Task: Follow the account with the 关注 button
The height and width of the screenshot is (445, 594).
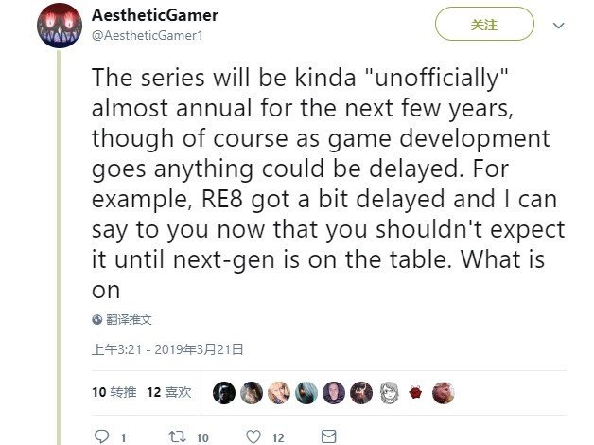Action: pyautogui.click(x=484, y=24)
